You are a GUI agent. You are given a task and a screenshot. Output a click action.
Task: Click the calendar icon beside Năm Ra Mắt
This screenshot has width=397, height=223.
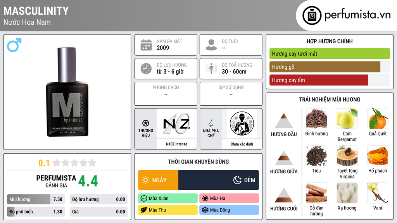point(146,45)
